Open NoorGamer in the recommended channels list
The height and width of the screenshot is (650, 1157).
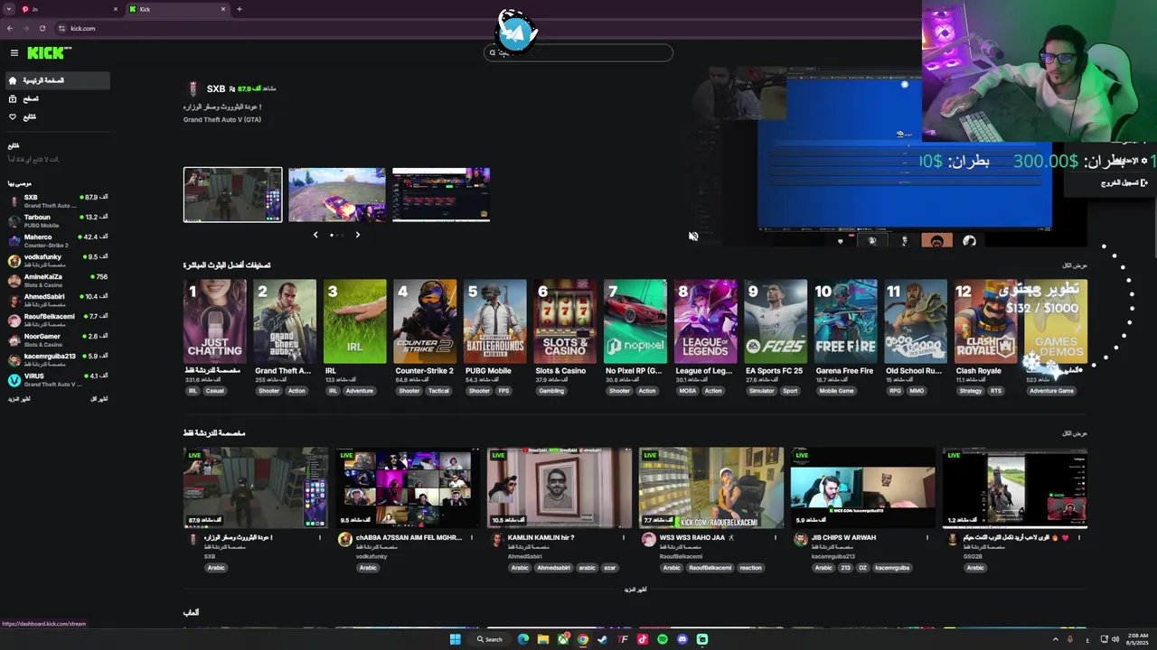pos(58,340)
